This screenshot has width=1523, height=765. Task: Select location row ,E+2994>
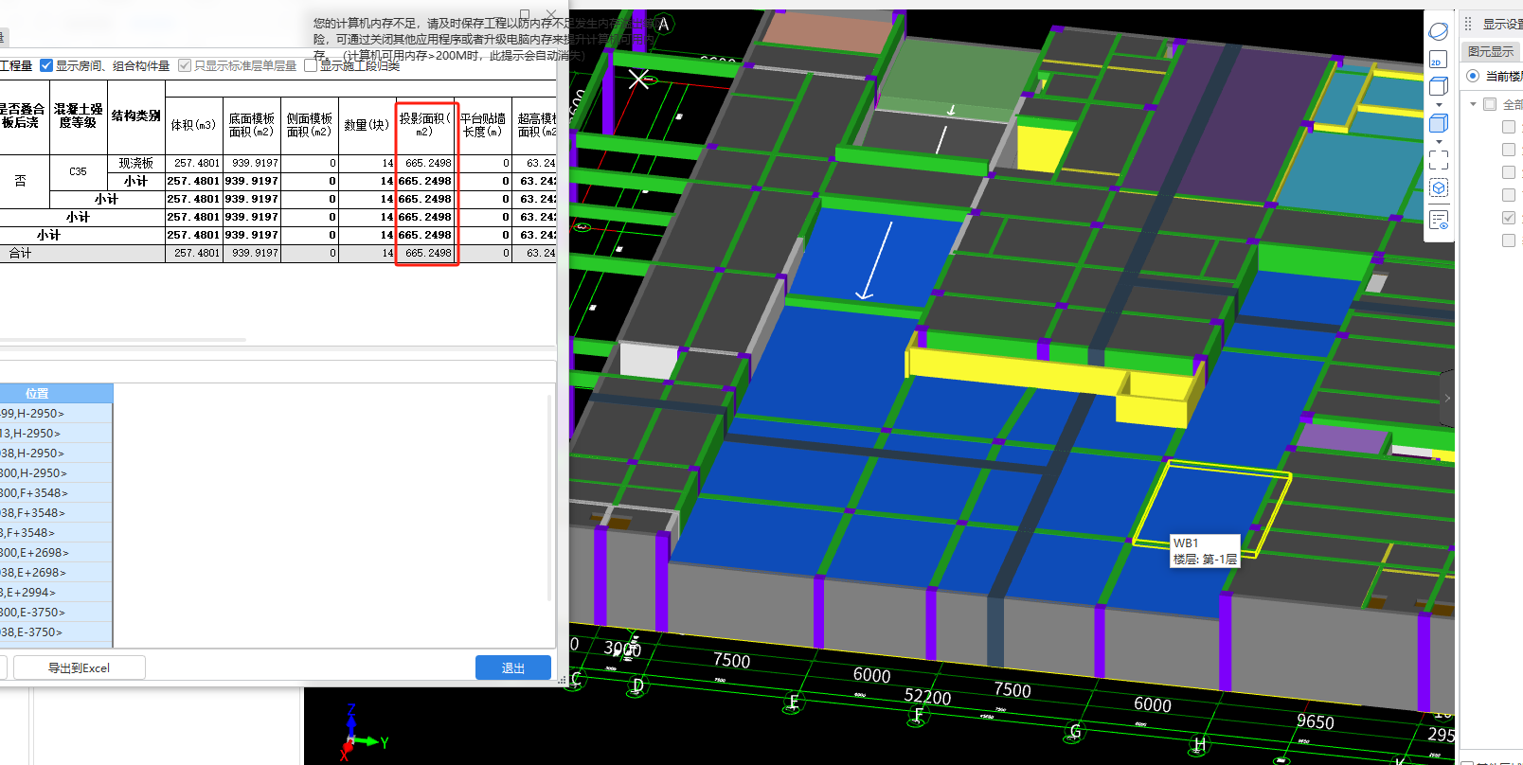[56, 593]
